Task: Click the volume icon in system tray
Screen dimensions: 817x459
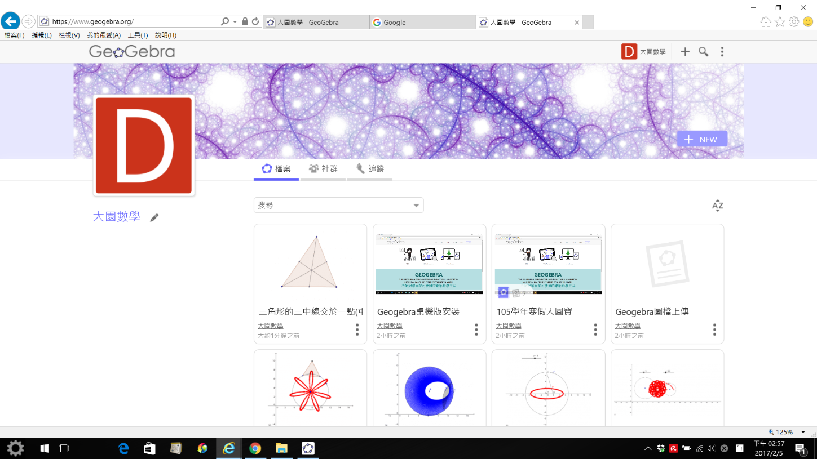Action: (711, 449)
